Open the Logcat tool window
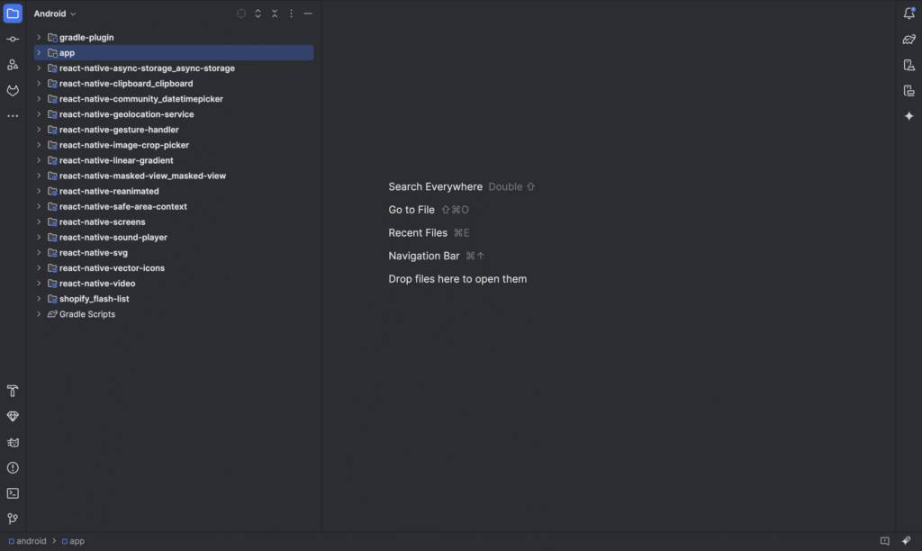The height and width of the screenshot is (551, 922). pyautogui.click(x=13, y=442)
